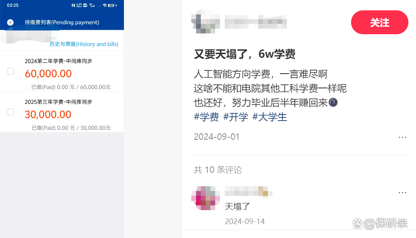Open the post options three-dot menu
Screen dimensions: 416x238
(402, 137)
